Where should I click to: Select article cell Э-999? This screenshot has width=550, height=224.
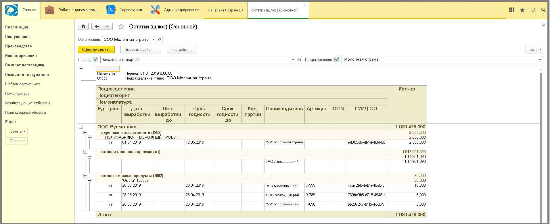[317, 188]
